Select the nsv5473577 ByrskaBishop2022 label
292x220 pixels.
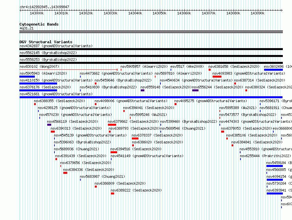pyautogui.click(x=248, y=115)
